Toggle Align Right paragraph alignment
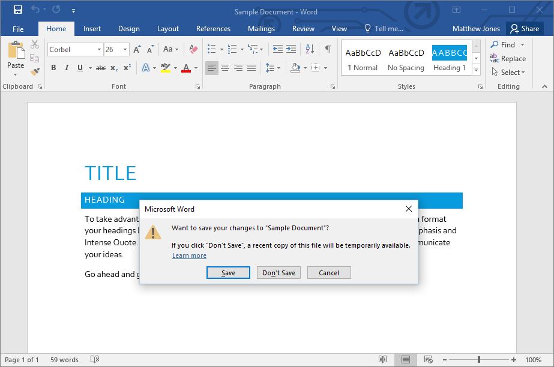Viewport: 554px width, 367px height. click(x=238, y=67)
